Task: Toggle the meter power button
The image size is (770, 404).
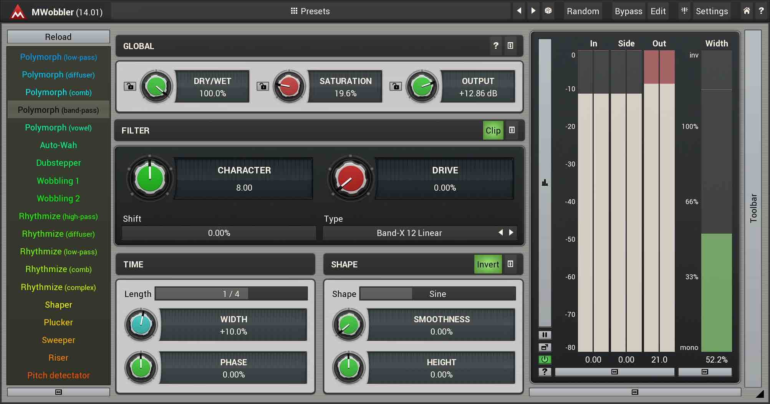Action: (x=545, y=359)
